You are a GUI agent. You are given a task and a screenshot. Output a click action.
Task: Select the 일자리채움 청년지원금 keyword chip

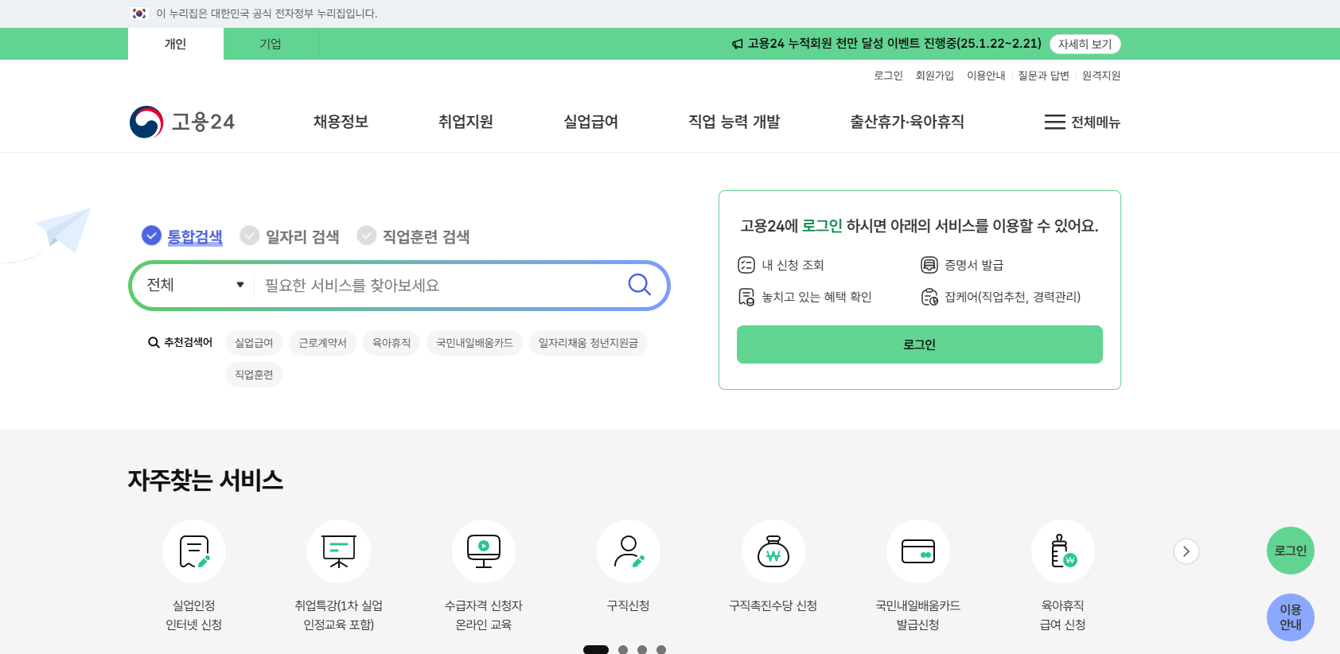(x=588, y=343)
